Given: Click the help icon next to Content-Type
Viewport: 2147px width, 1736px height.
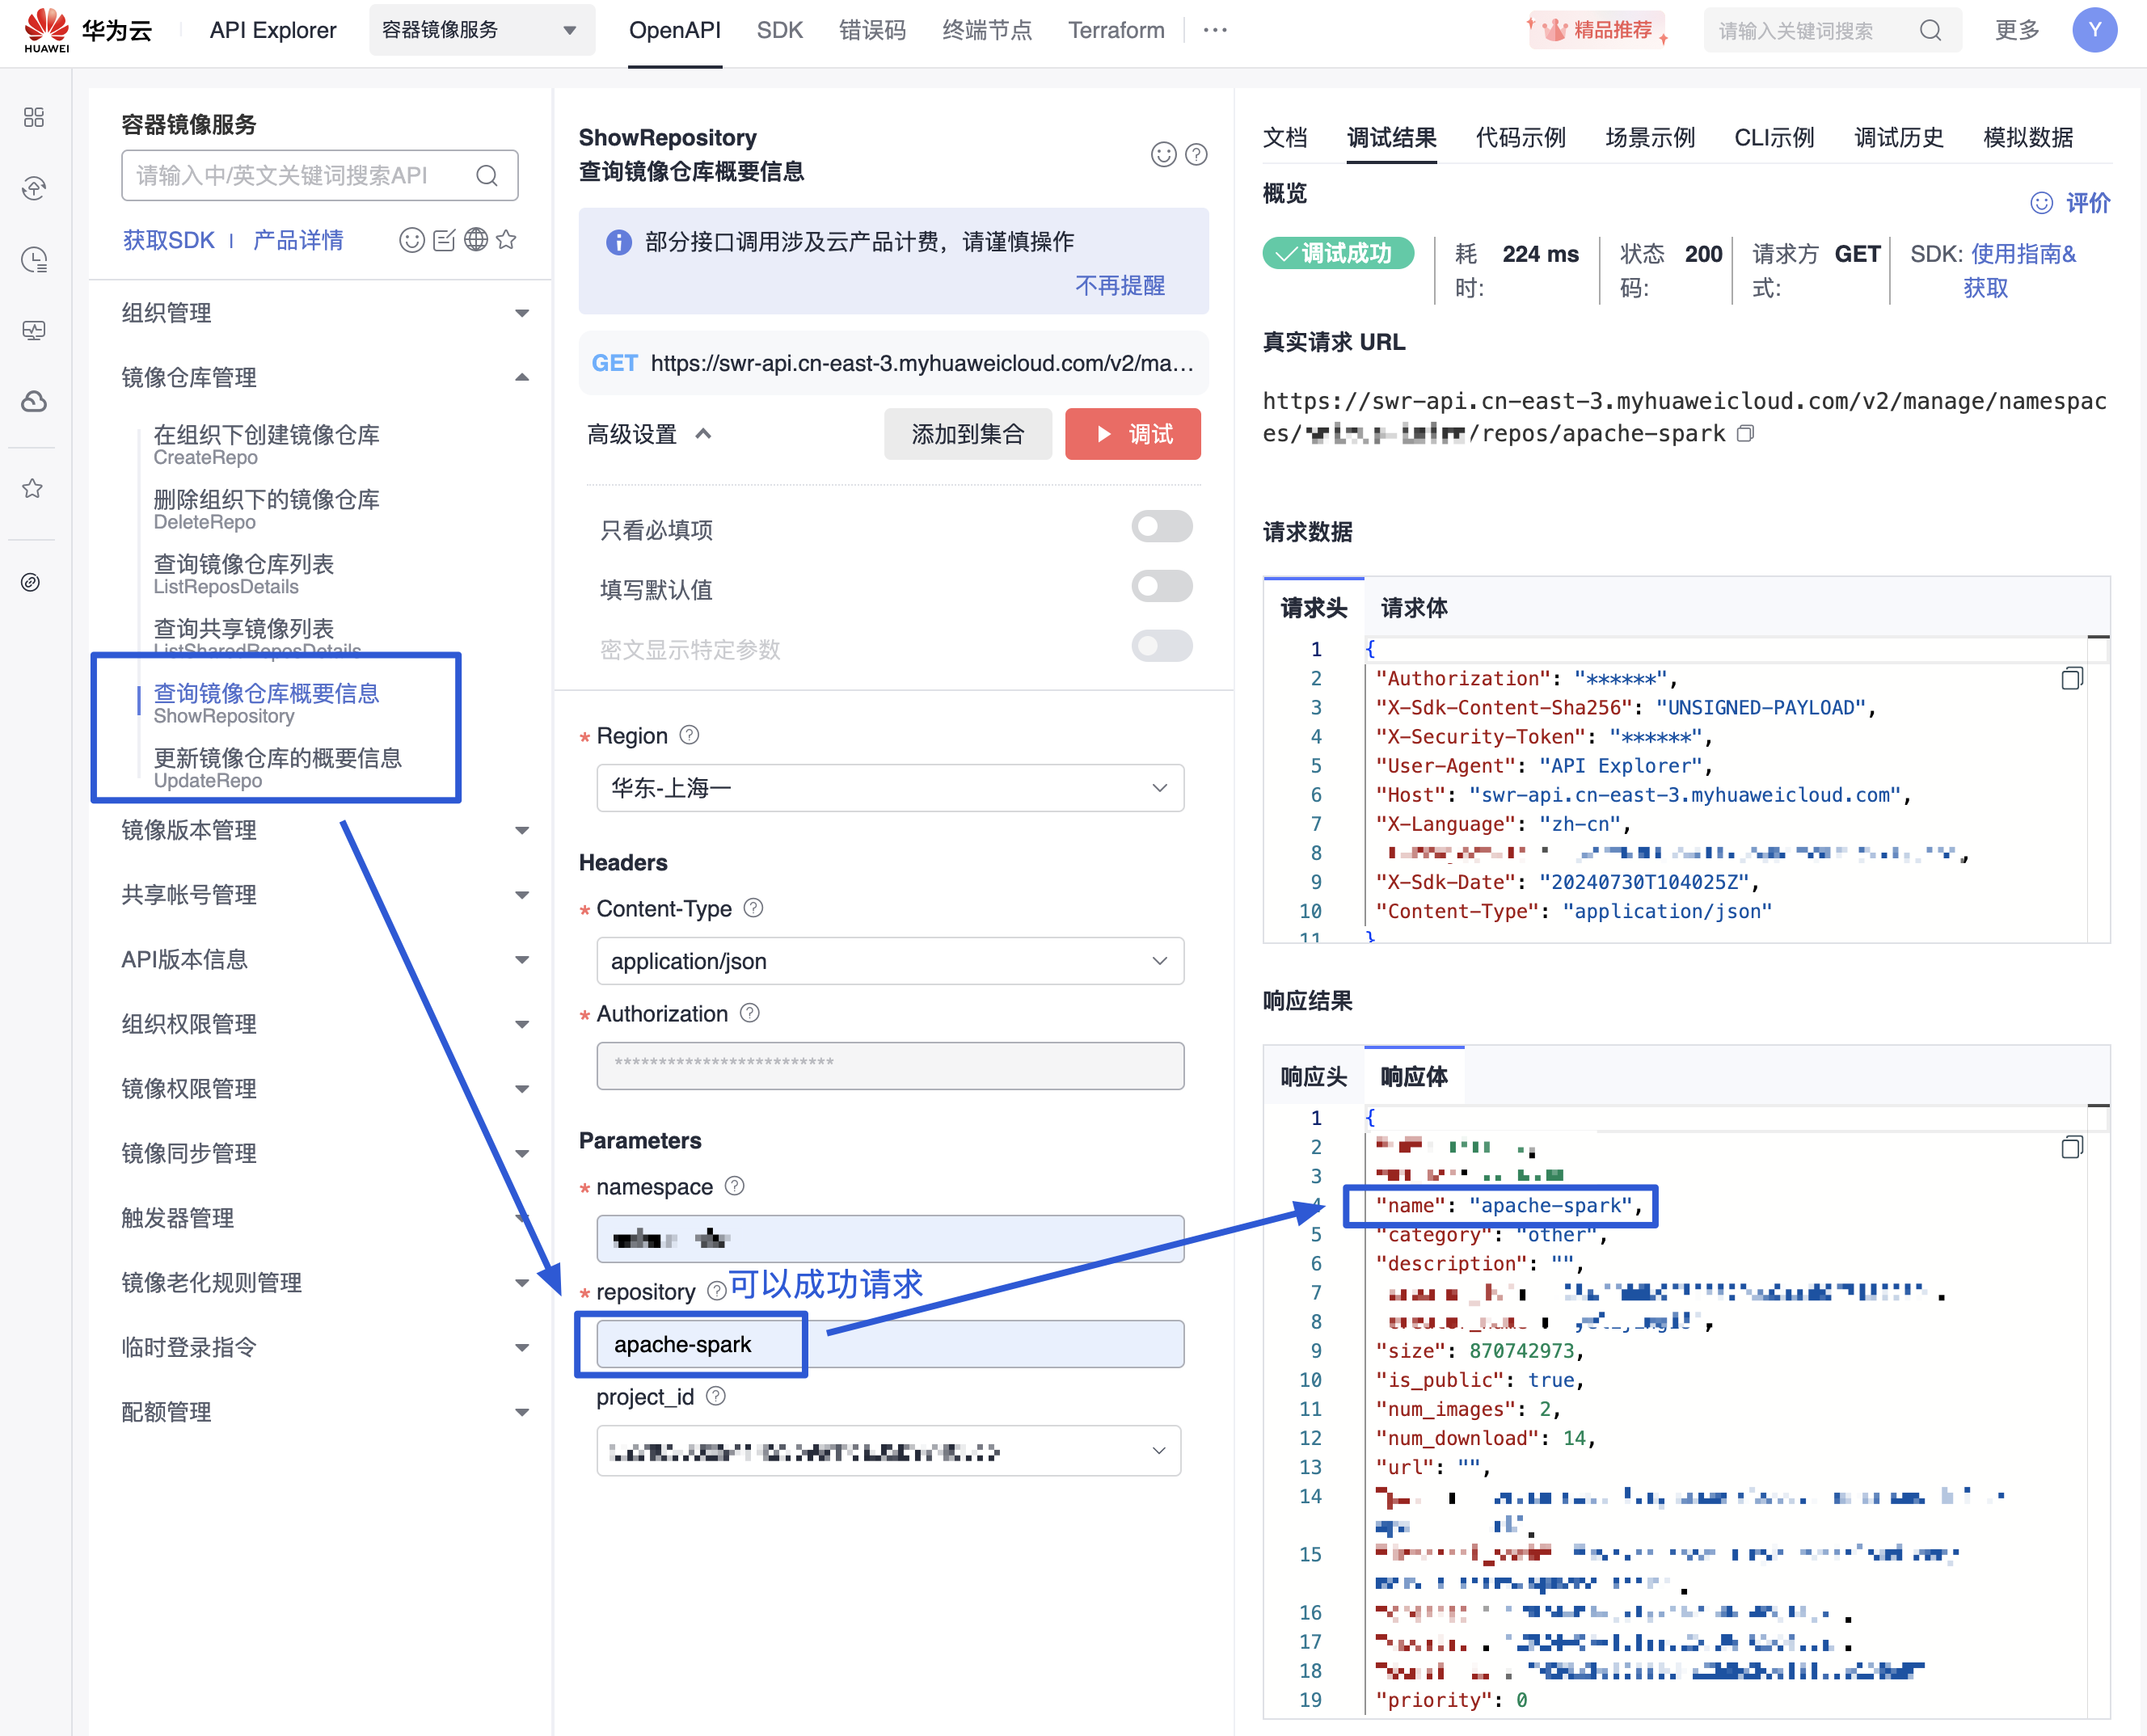Looking at the screenshot, I should tap(754, 908).
